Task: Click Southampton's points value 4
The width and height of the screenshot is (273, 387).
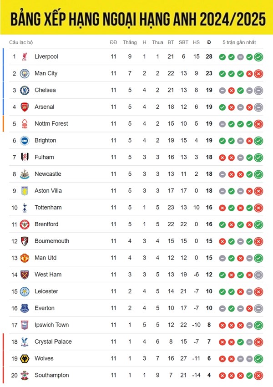Action: [x=209, y=375]
